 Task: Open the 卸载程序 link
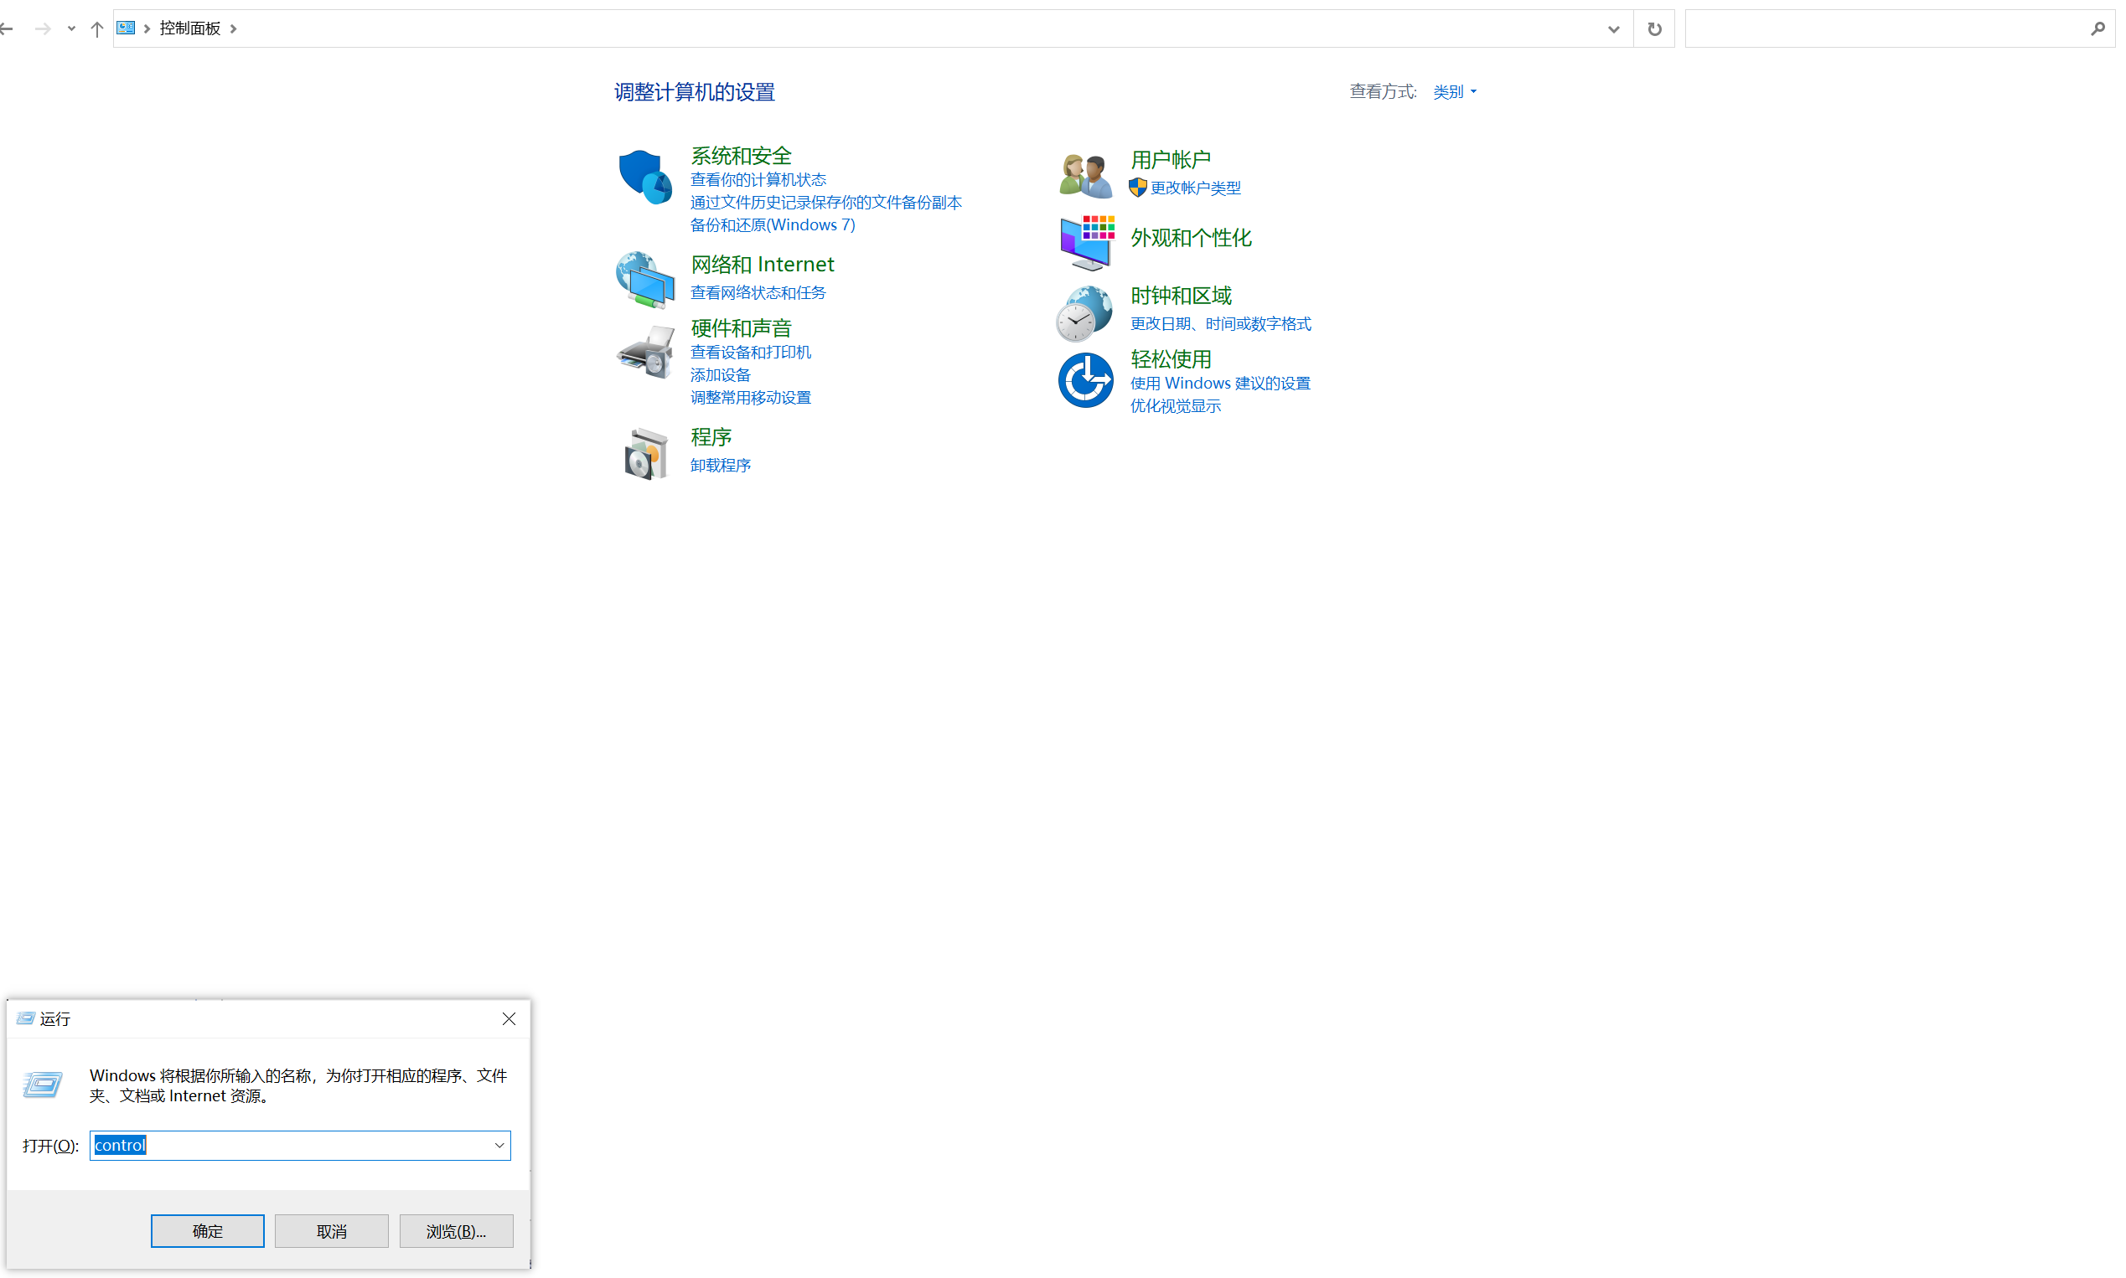720,465
